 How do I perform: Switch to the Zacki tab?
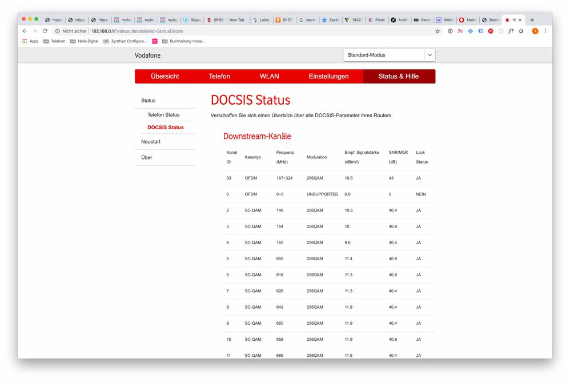pyautogui.click(x=331, y=20)
